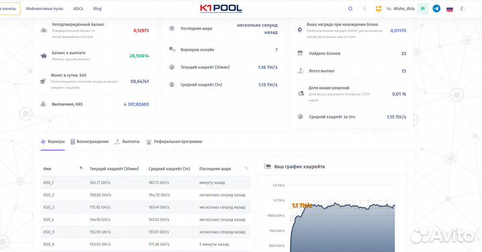Click the gauge icon for Средний хэшрейт (3ч) stat
482x252 pixels.
(172, 84)
